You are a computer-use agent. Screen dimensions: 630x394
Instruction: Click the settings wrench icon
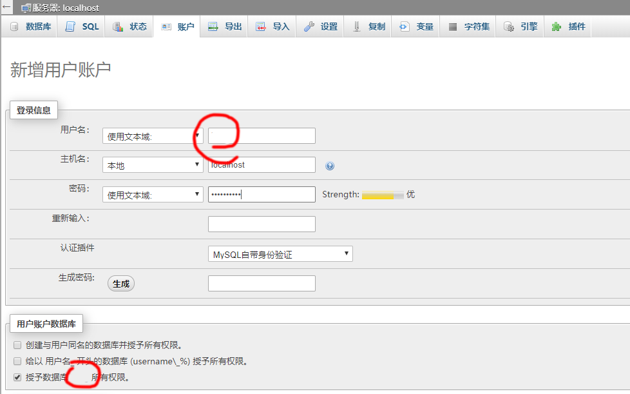point(309,27)
